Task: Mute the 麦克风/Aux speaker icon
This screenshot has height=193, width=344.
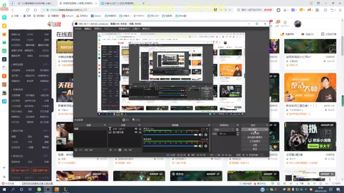Action: (200, 135)
